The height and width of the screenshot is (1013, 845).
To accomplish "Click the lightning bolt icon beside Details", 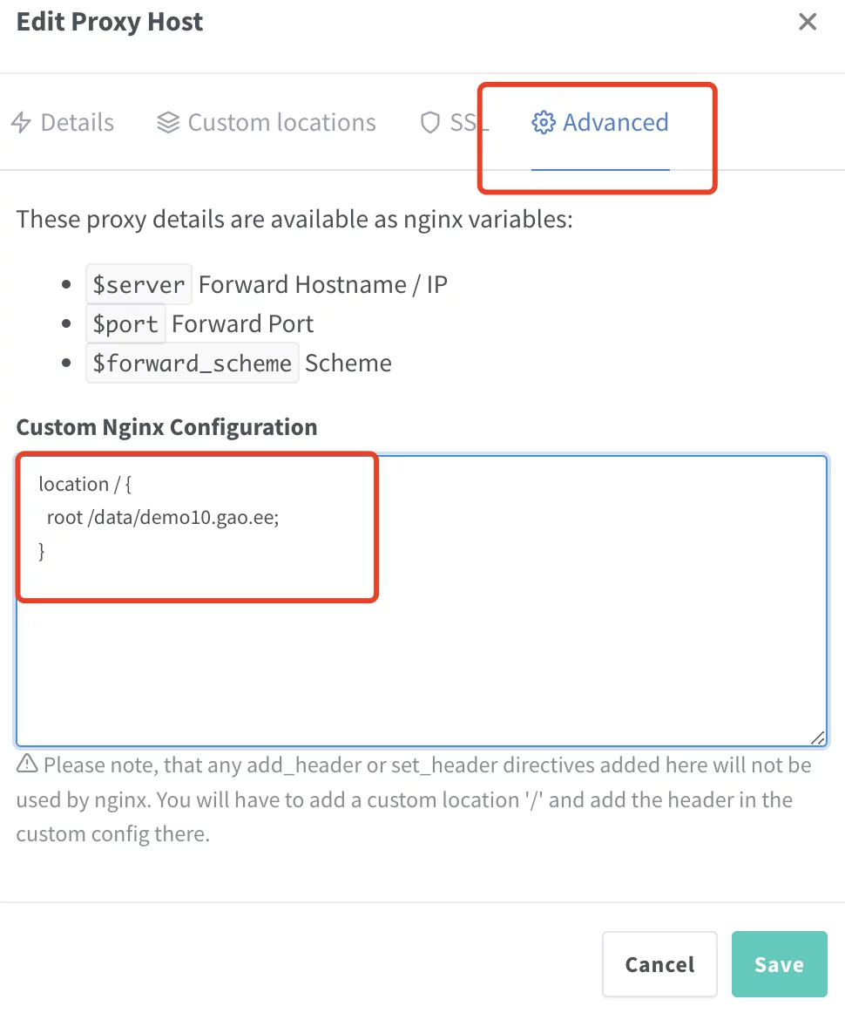I will point(21,123).
